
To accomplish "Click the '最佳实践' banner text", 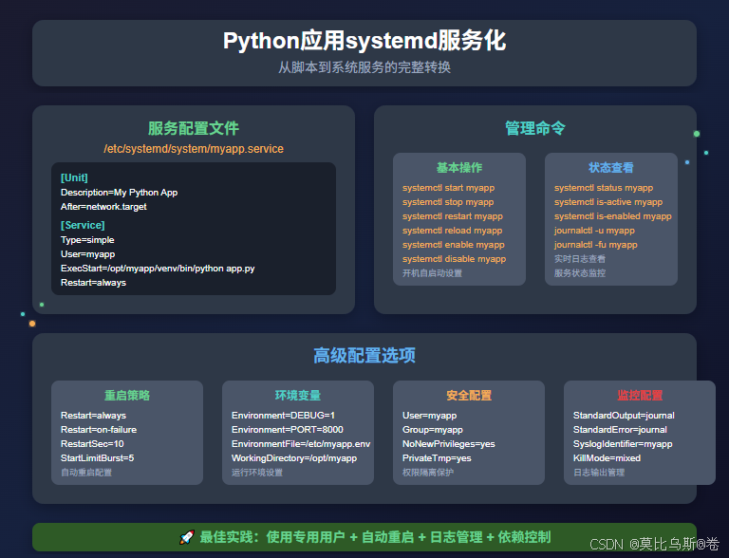I will click(x=375, y=537).
